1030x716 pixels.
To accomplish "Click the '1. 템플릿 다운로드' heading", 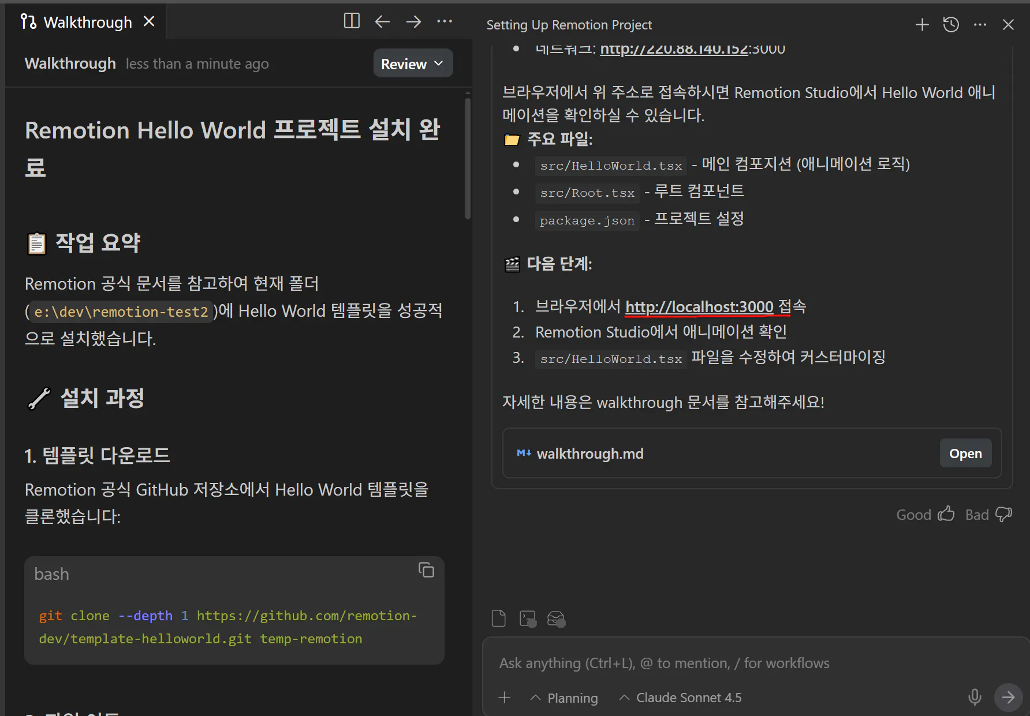I will tap(97, 456).
